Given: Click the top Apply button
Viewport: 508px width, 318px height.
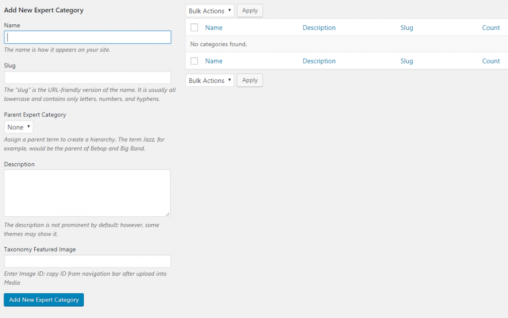Looking at the screenshot, I should point(250,10).
